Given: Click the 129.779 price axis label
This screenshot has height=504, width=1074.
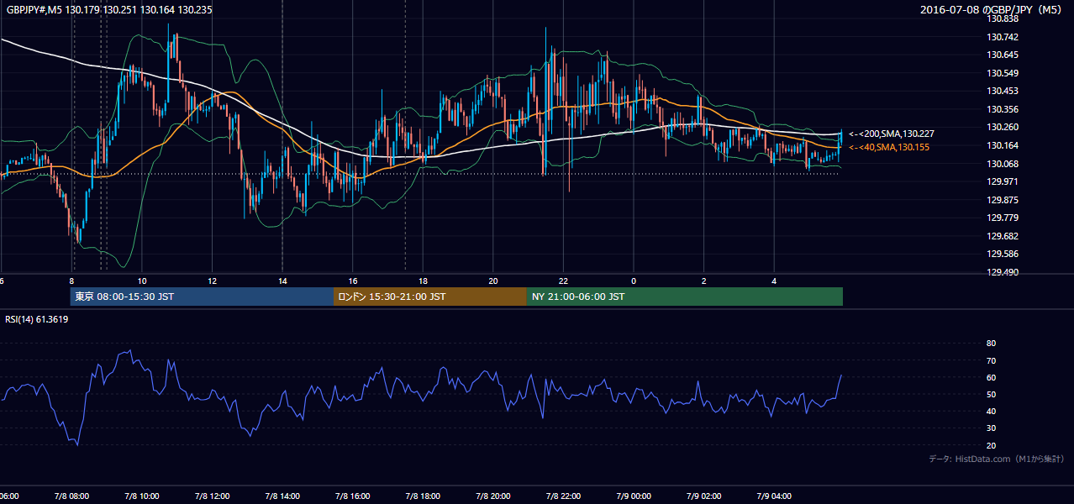Looking at the screenshot, I should point(1002,218).
